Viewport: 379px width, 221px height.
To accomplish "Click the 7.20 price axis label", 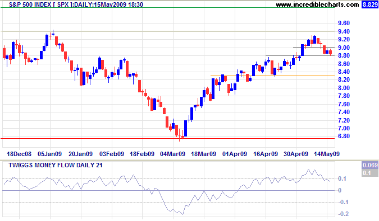I will coord(344,120).
